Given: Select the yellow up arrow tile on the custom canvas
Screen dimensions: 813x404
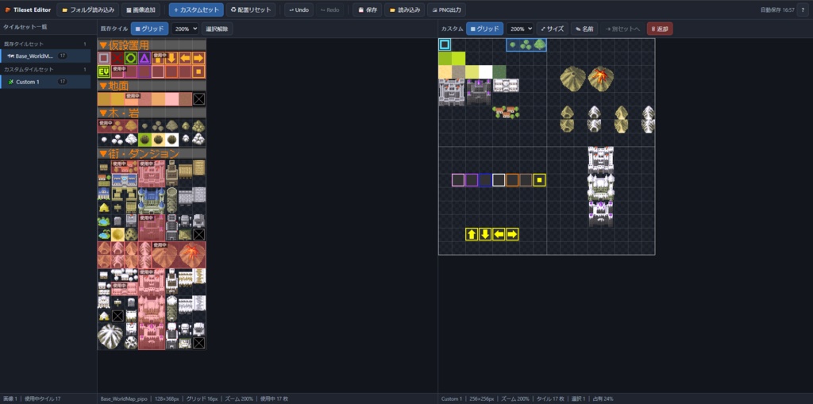Looking at the screenshot, I should [x=472, y=234].
